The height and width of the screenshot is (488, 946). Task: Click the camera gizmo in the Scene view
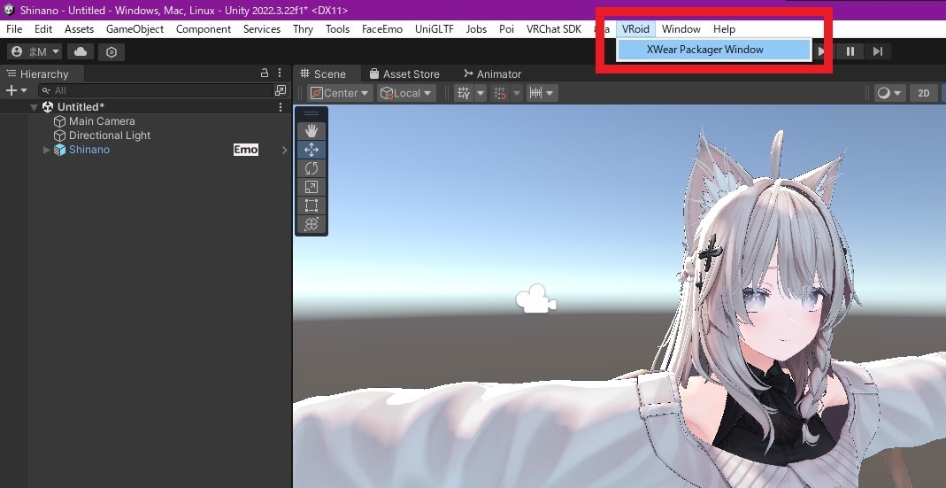[535, 299]
